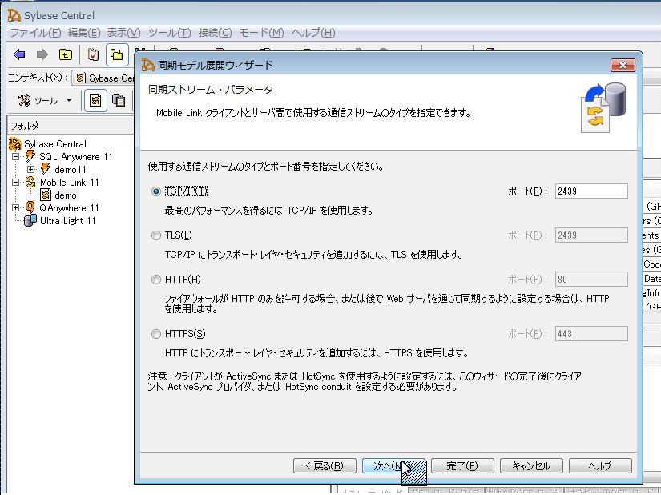661x495 pixels.
Task: Expand the QAnywhere 11 tree node
Action: (x=16, y=208)
